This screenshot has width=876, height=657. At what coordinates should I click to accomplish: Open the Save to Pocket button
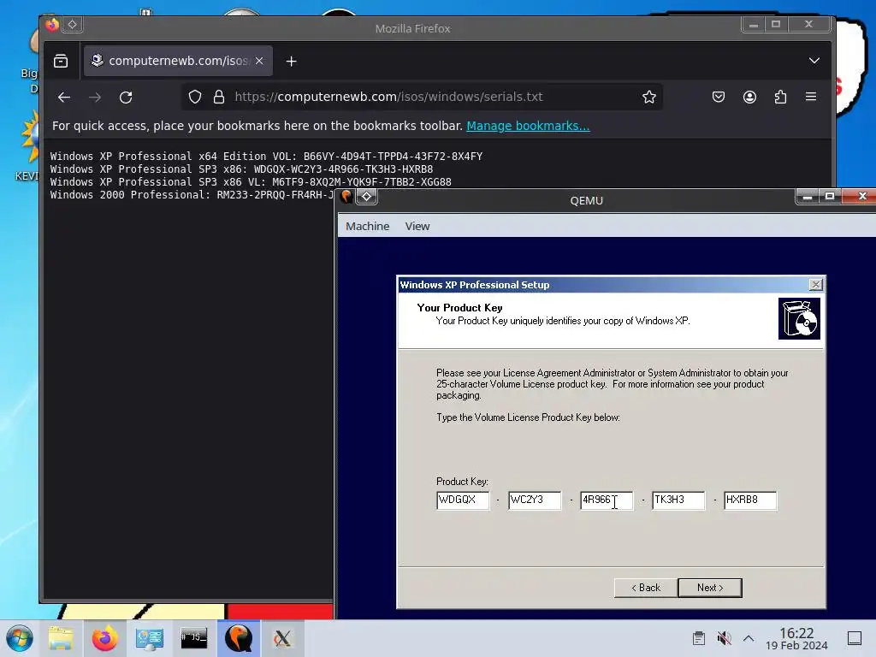pos(719,97)
